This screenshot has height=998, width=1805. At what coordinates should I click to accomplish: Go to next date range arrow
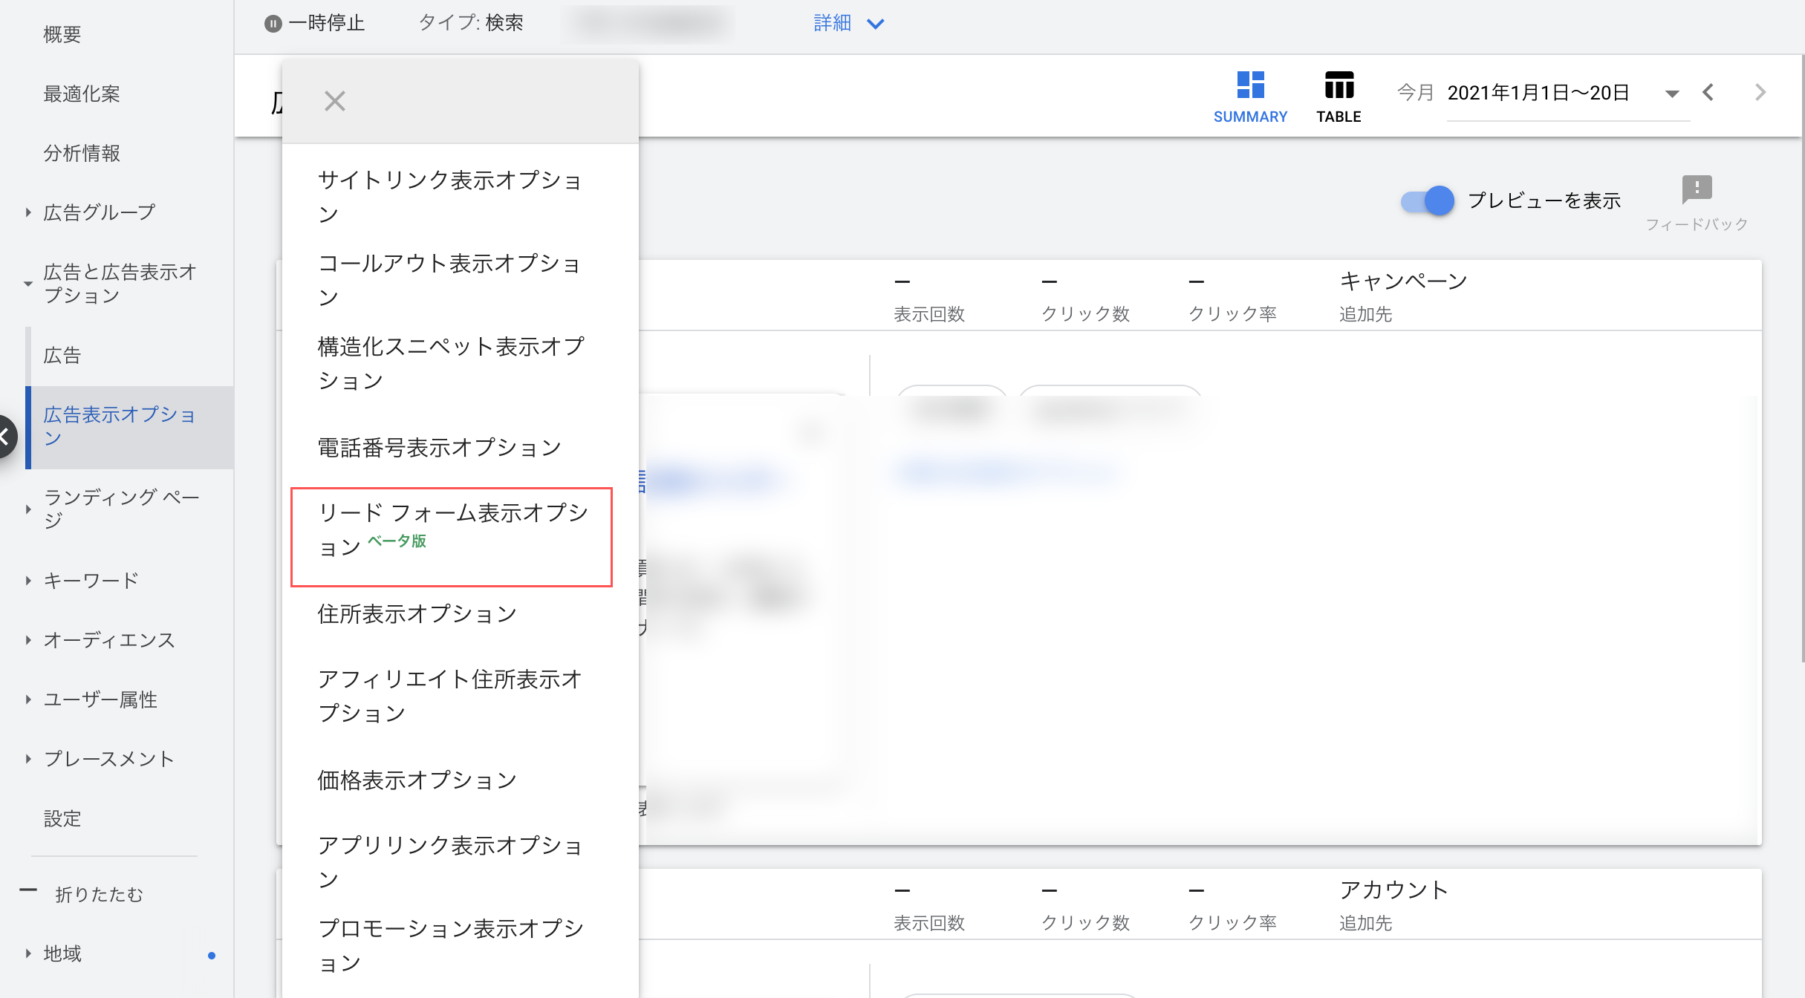(x=1760, y=93)
